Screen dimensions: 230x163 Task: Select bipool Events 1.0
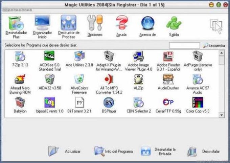pos(50,105)
